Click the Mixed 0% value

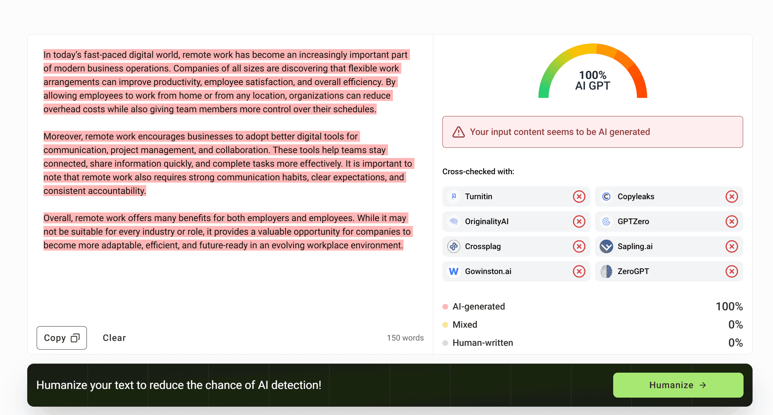(736, 325)
